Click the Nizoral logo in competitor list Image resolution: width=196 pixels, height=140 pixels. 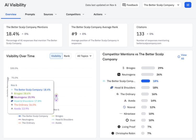(x=124, y=107)
